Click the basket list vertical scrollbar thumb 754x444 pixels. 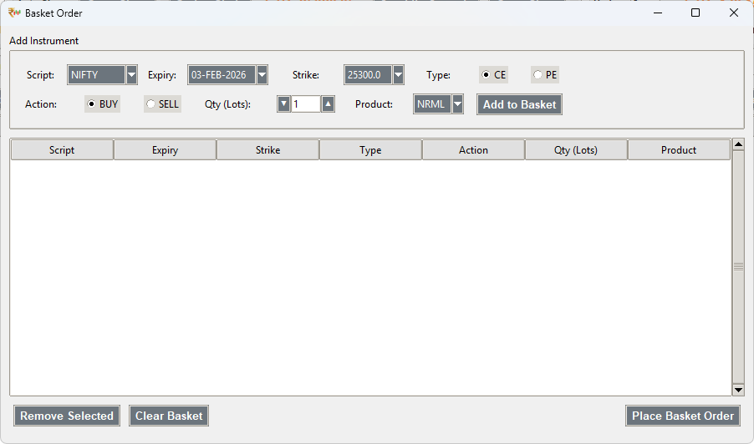pos(738,267)
